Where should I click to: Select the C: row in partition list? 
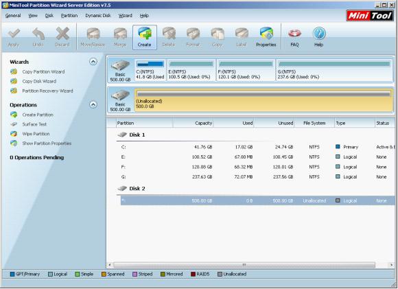click(x=257, y=147)
